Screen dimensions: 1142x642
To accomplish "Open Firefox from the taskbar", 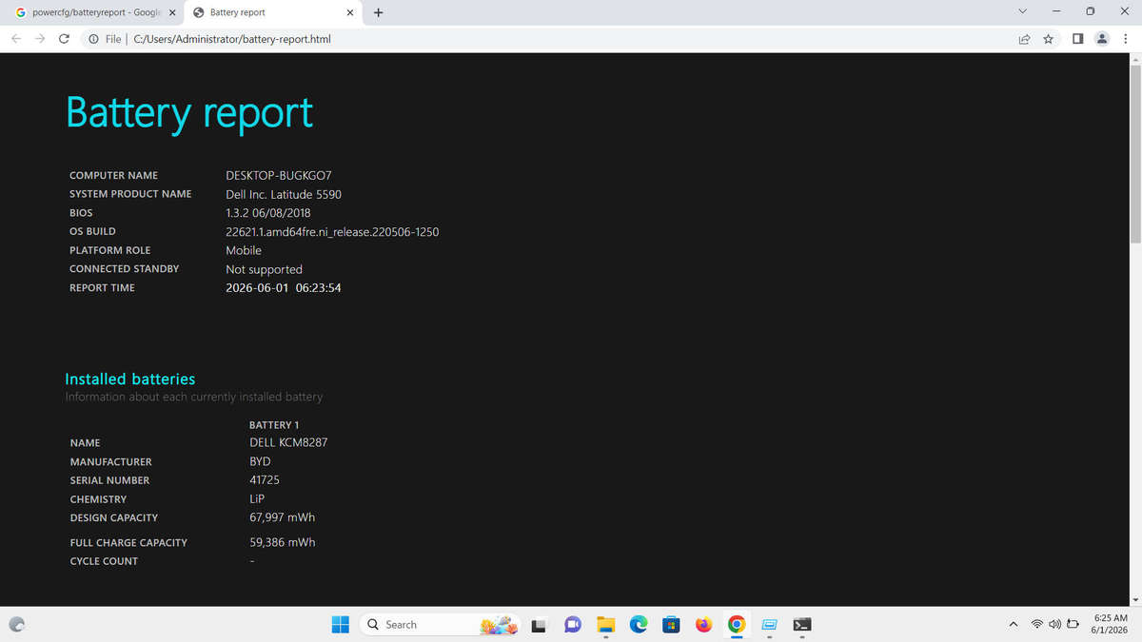I will pos(703,625).
